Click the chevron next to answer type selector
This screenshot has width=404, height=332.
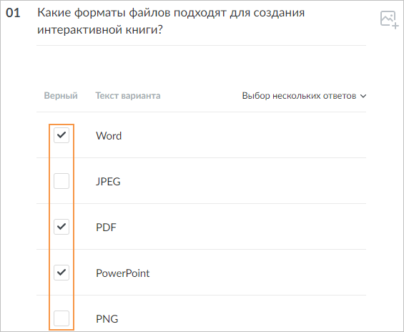point(363,96)
